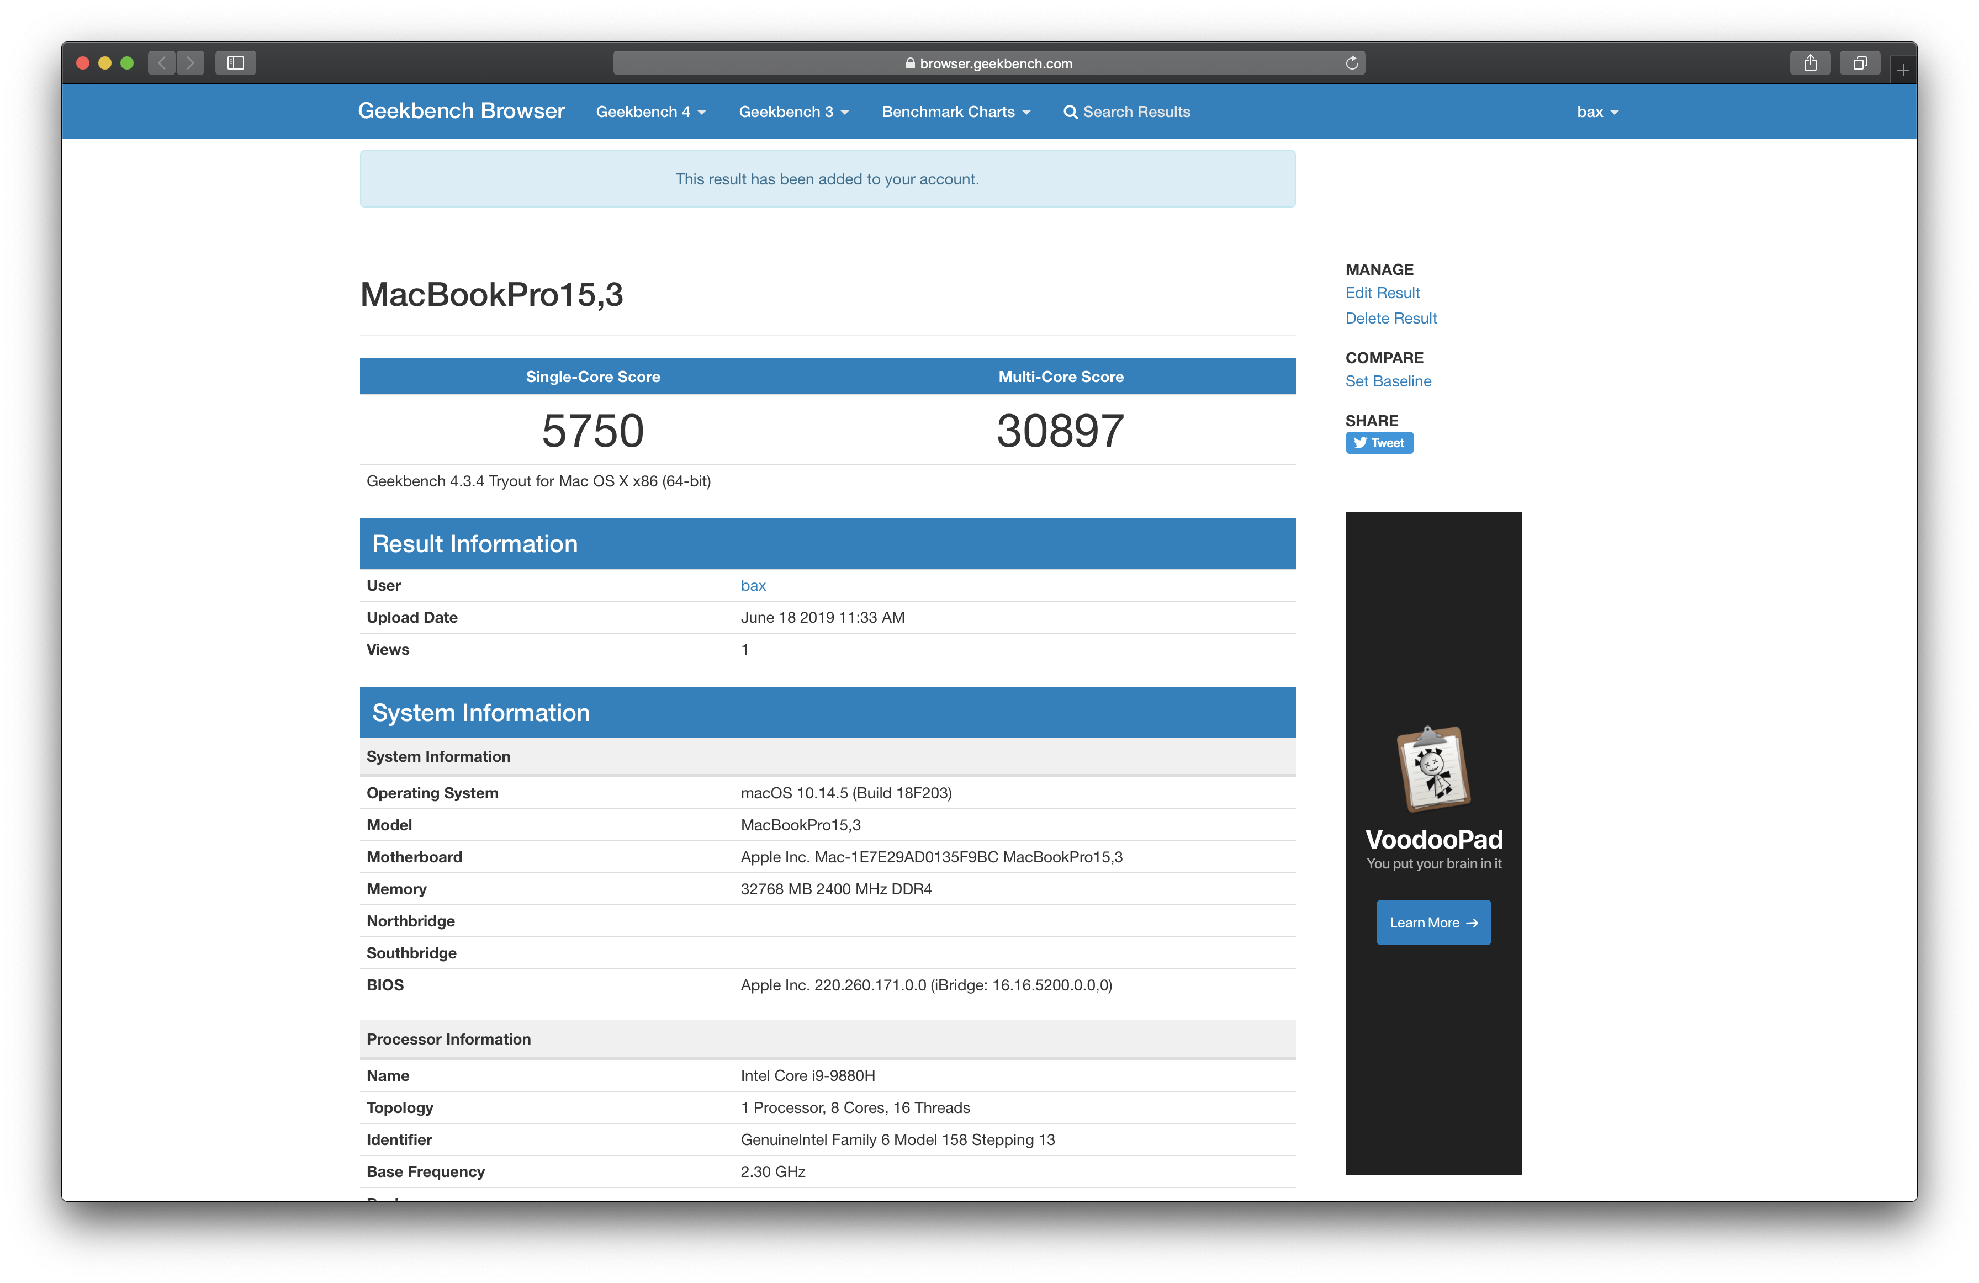Open the Benchmark Charts dropdown
Viewport: 1979px width, 1283px height.
[x=955, y=112]
